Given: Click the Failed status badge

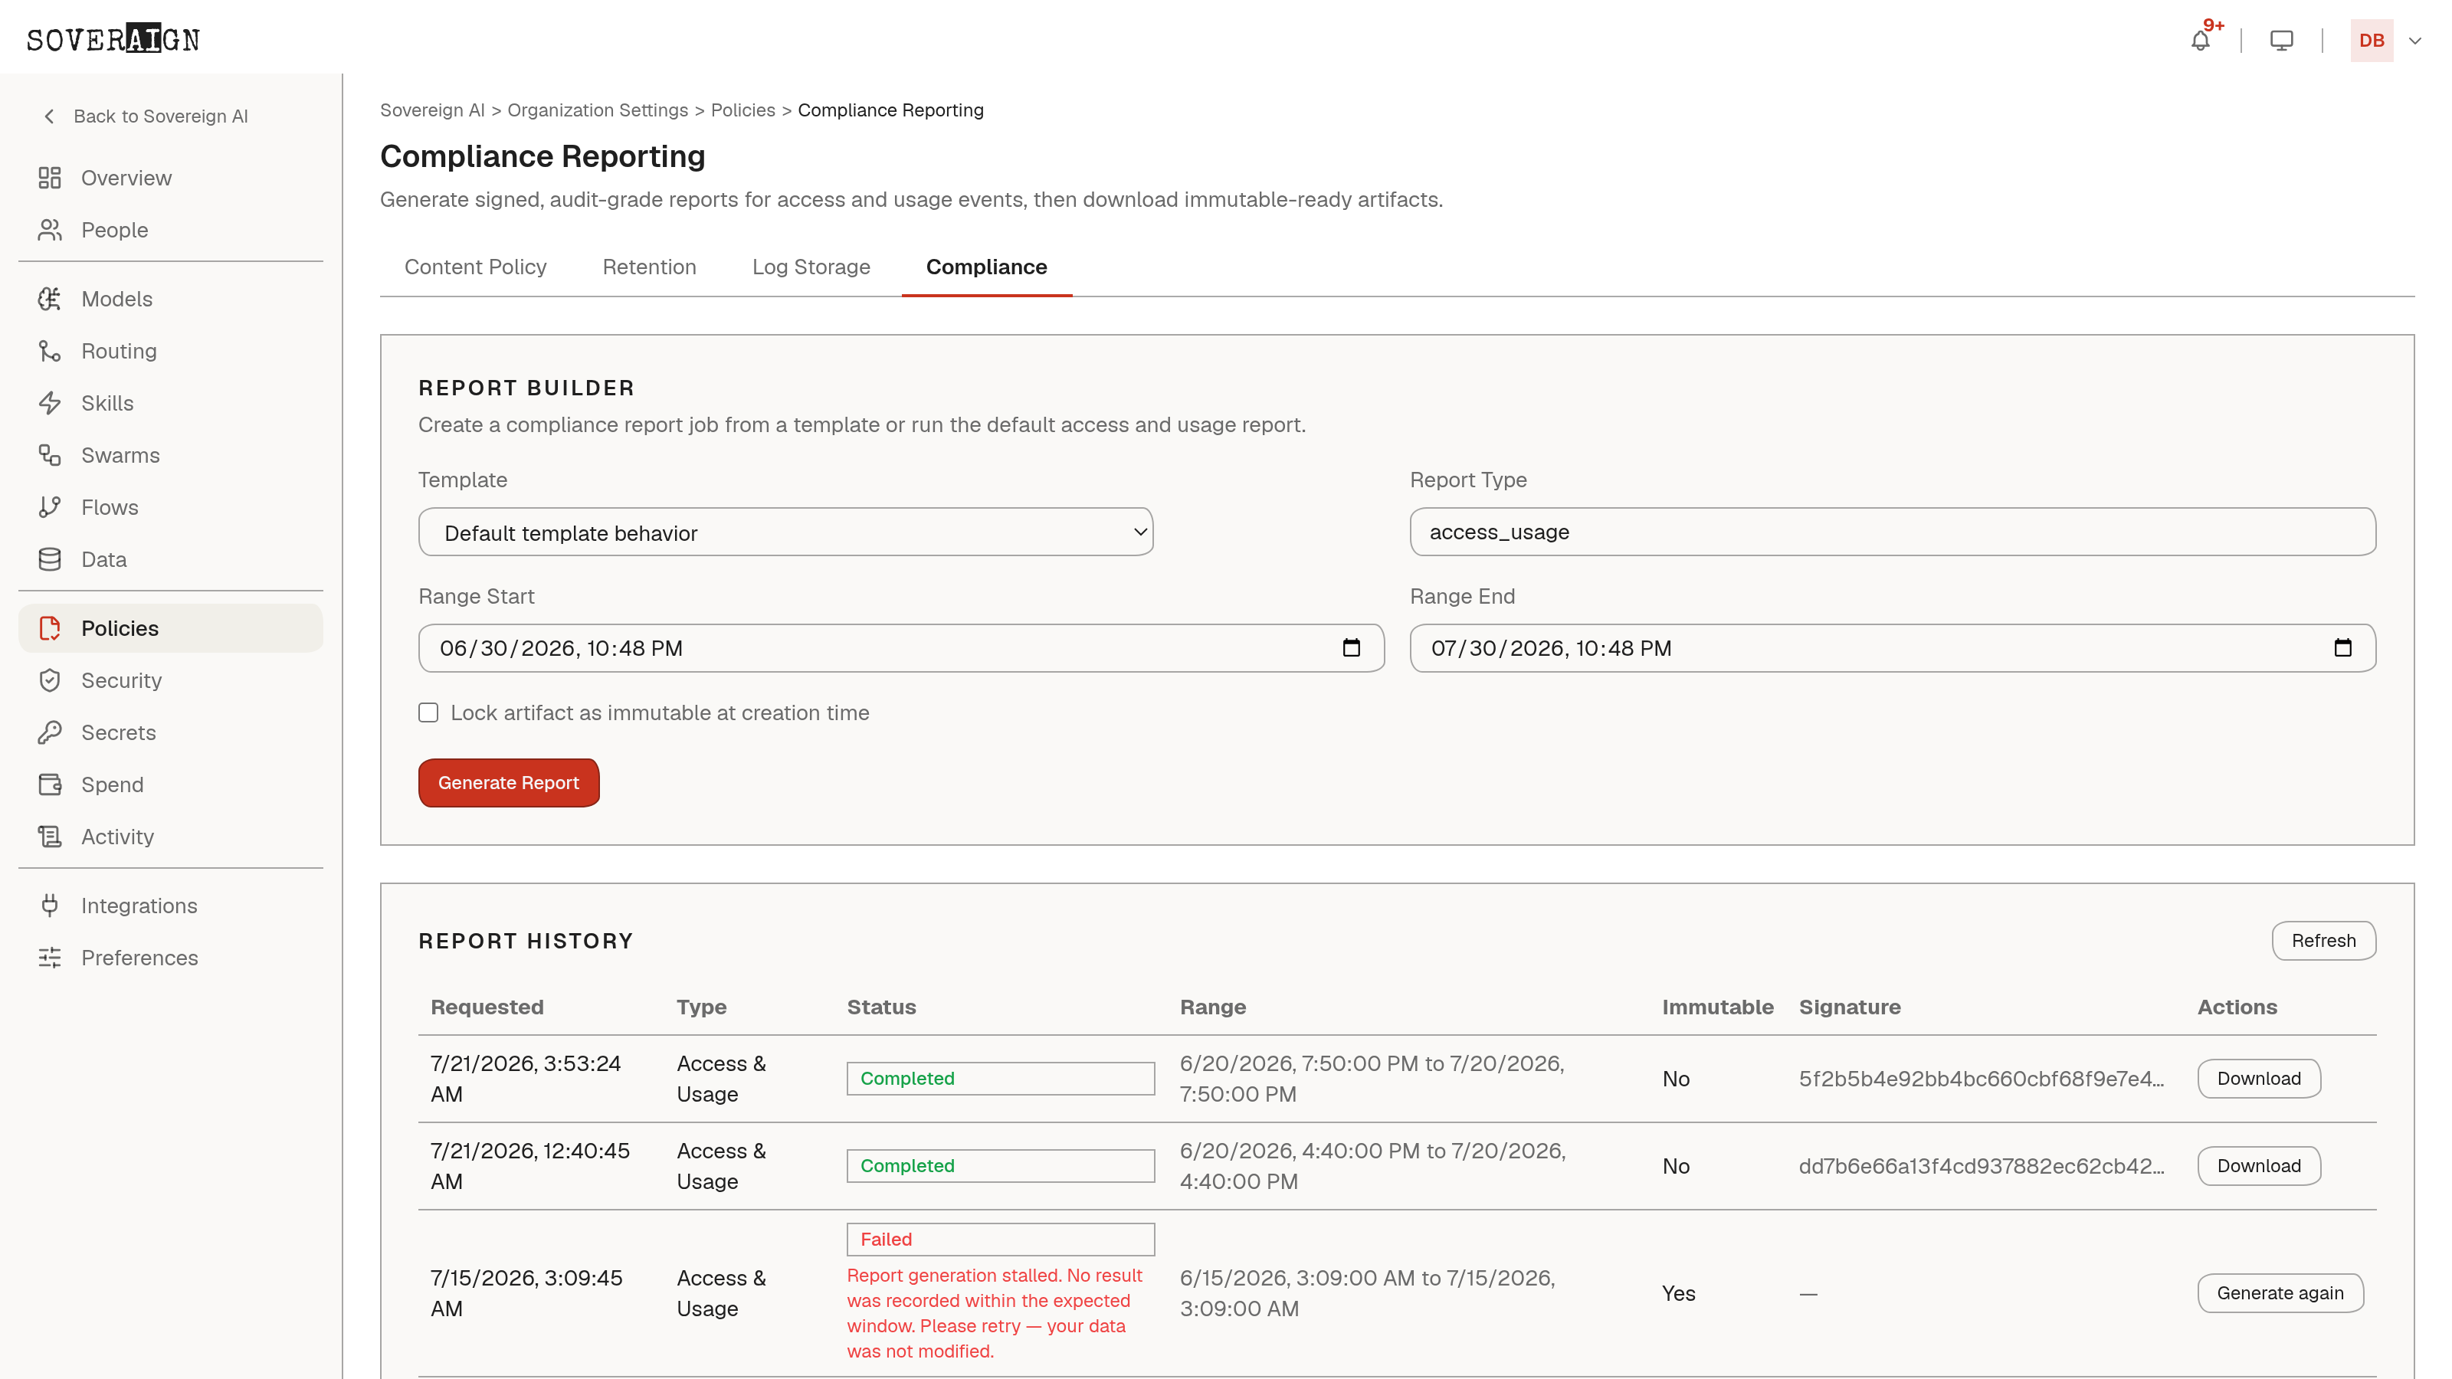Looking at the screenshot, I should [x=1001, y=1239].
